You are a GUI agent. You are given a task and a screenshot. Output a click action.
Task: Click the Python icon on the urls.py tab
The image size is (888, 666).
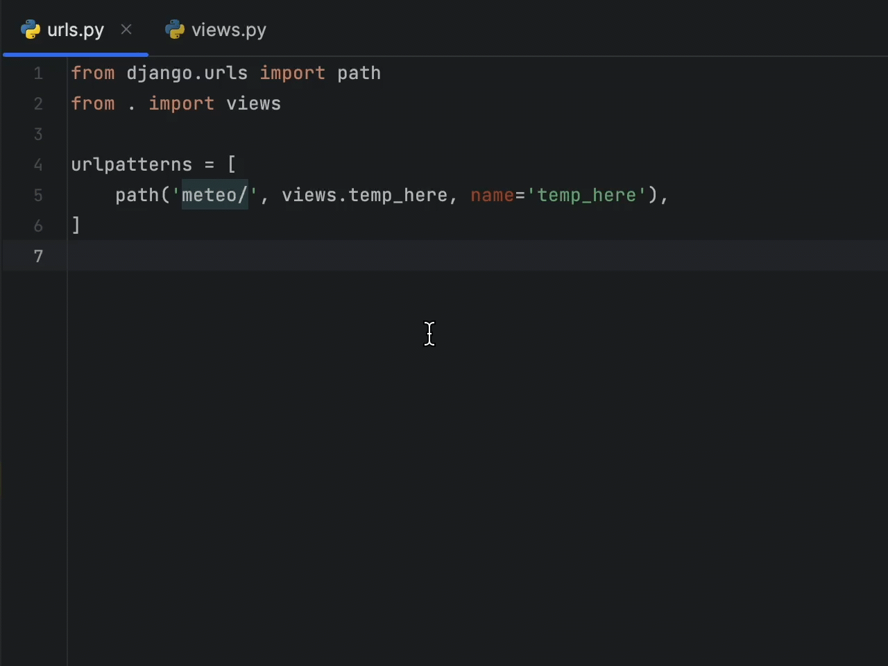point(31,30)
